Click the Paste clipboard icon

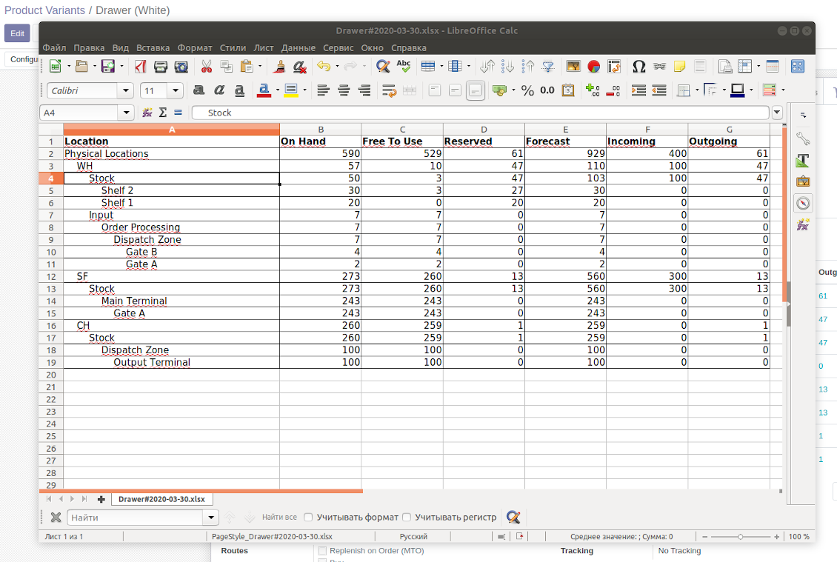(247, 66)
